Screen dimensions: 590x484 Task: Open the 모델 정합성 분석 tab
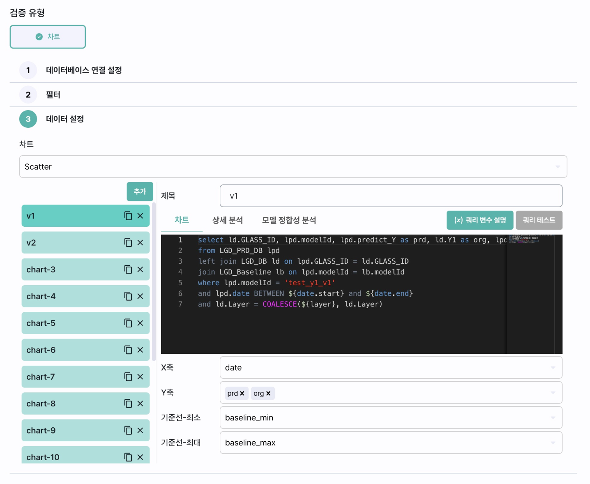tap(289, 220)
